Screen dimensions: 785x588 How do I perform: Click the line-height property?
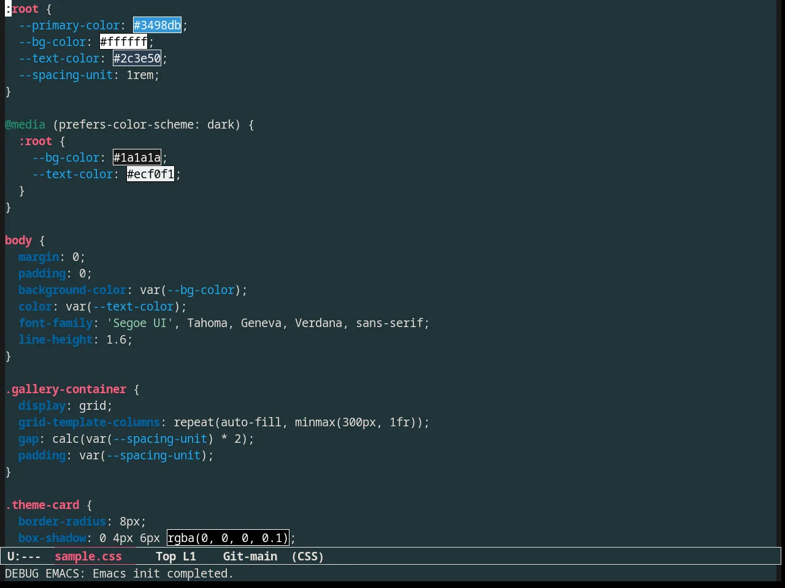[x=56, y=339]
